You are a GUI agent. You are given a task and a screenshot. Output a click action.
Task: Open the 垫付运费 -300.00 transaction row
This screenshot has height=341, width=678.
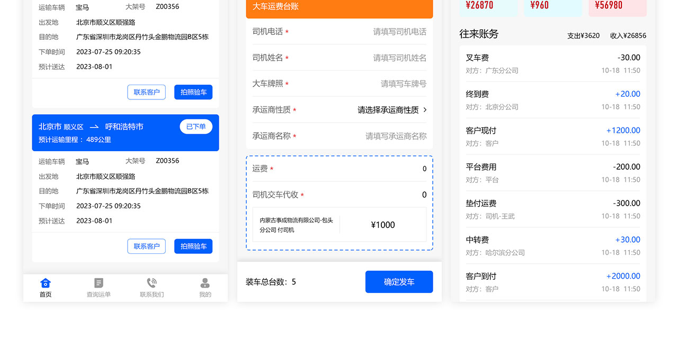coord(553,209)
